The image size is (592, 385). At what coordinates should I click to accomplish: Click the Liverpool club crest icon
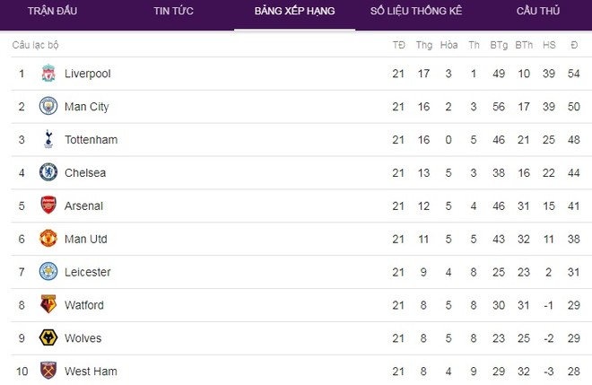point(48,74)
